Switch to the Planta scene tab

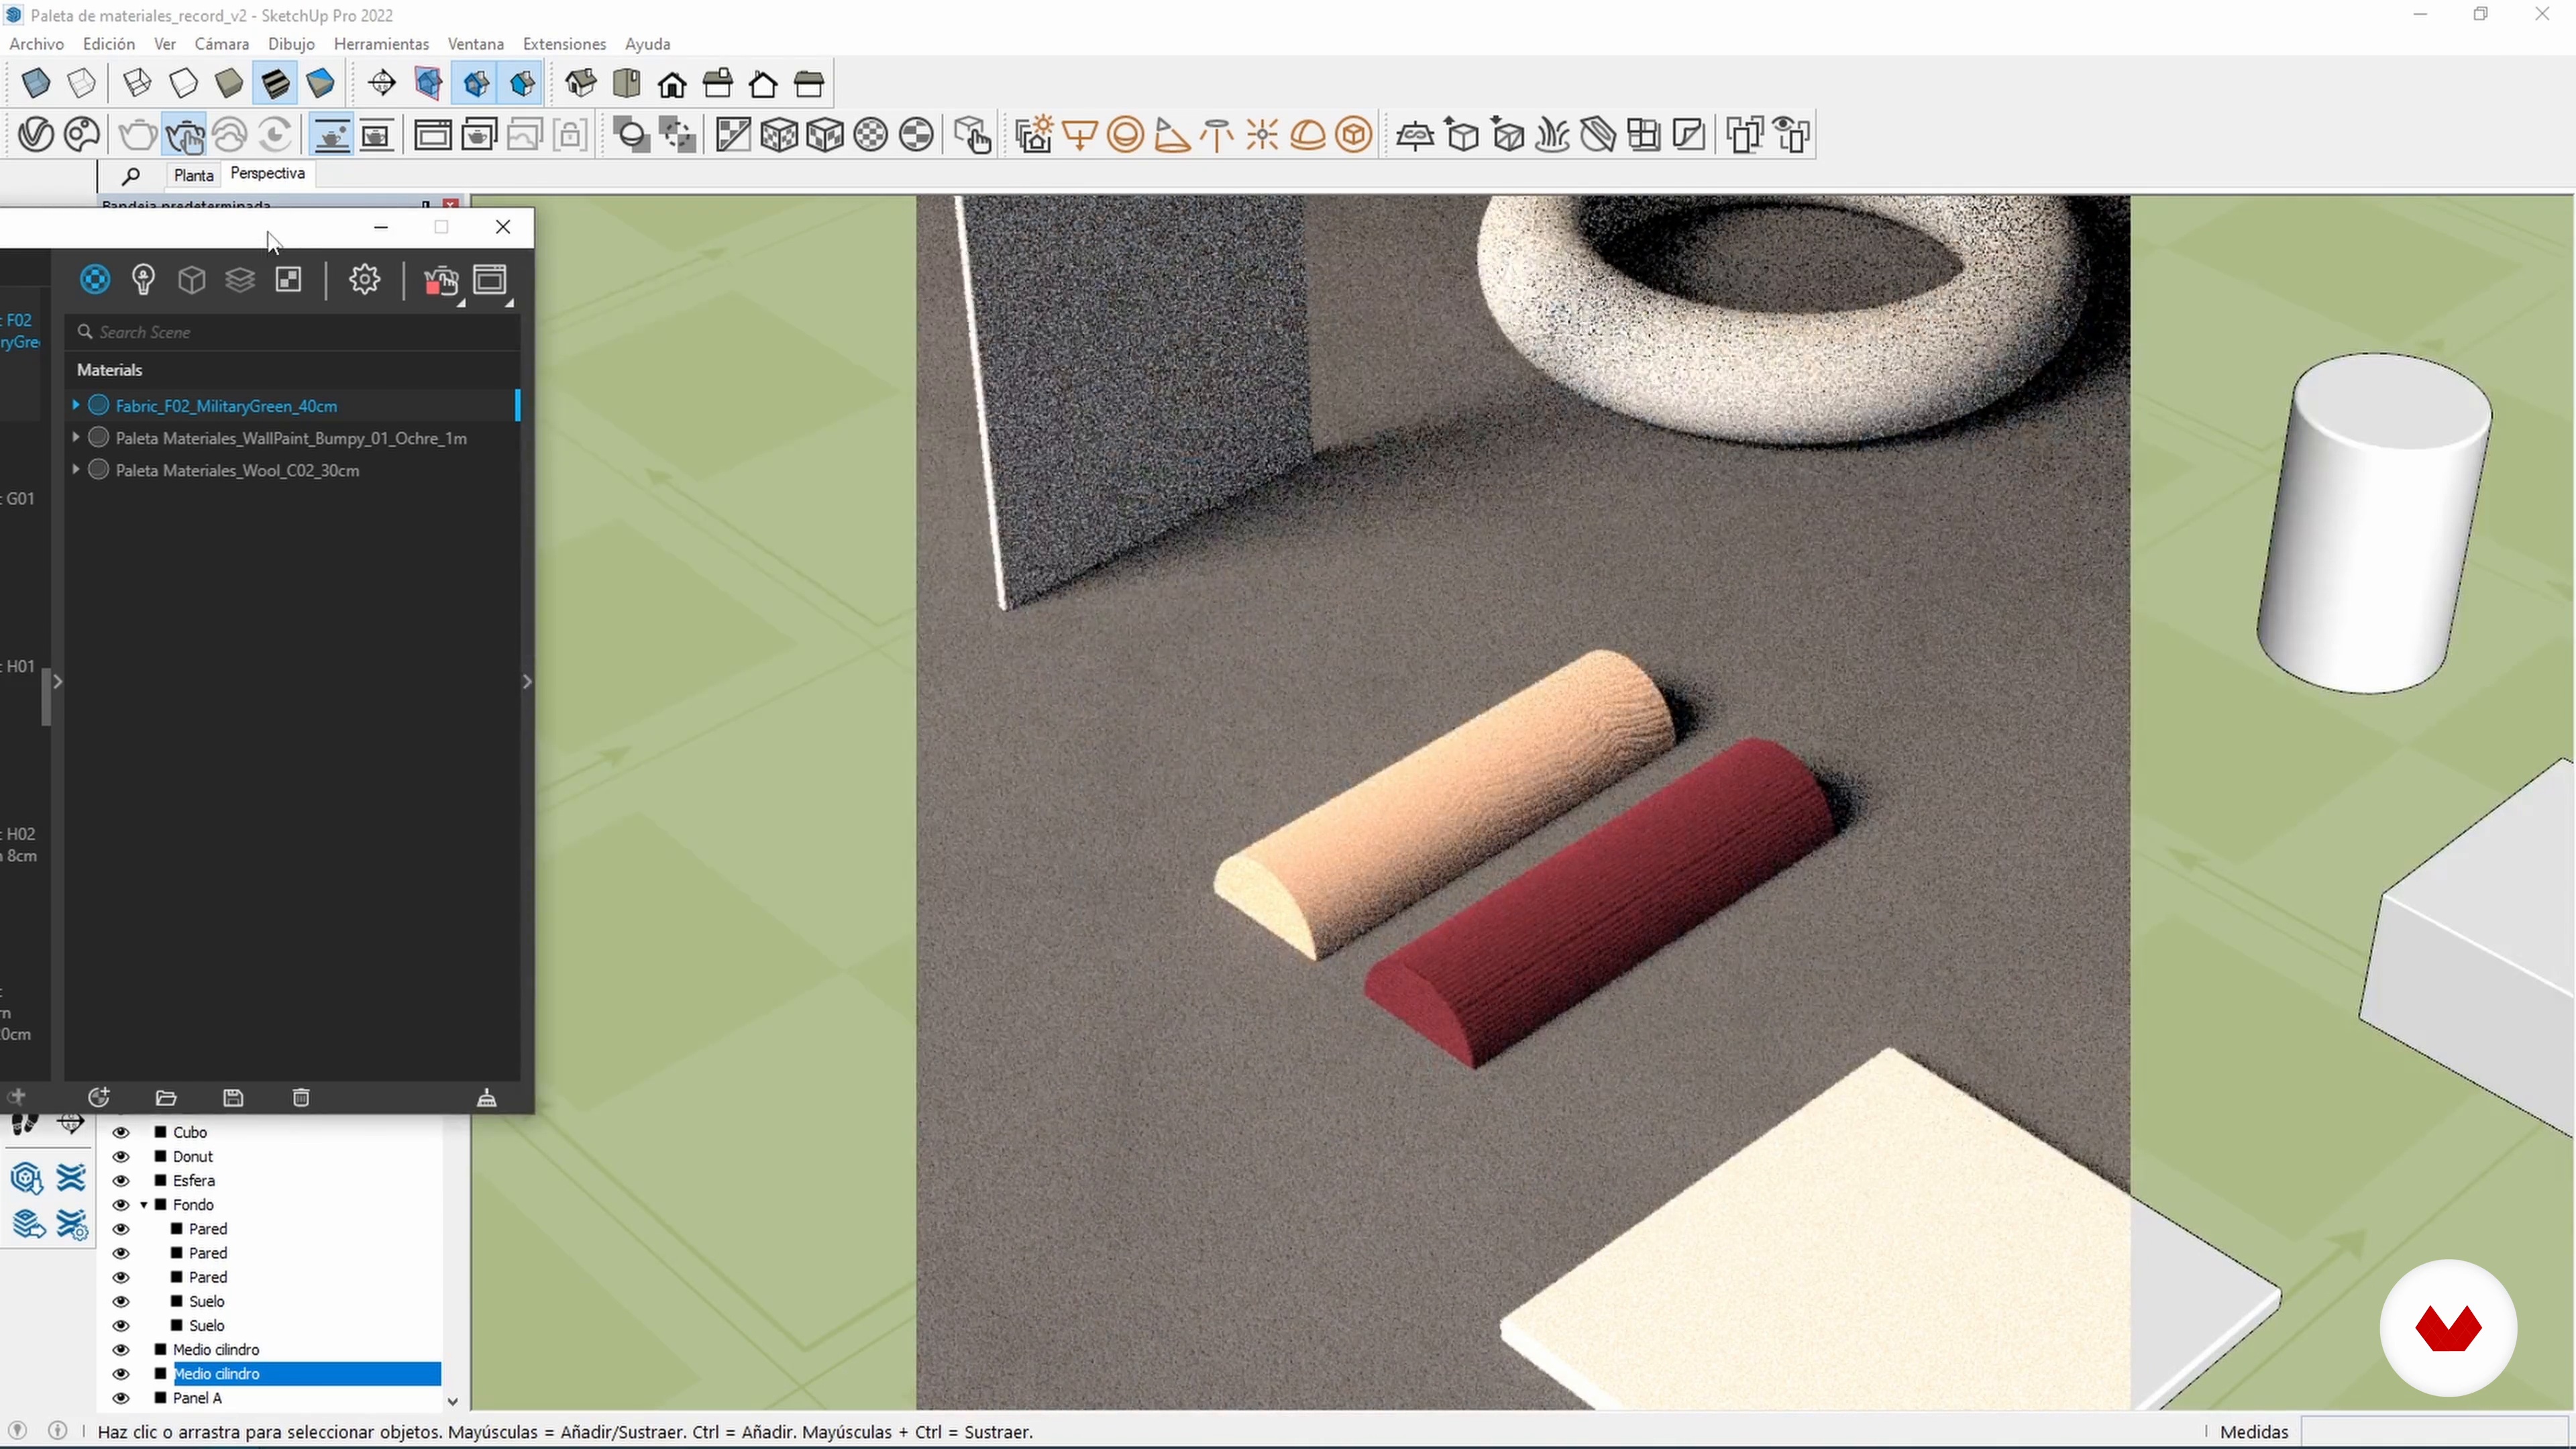point(193,175)
